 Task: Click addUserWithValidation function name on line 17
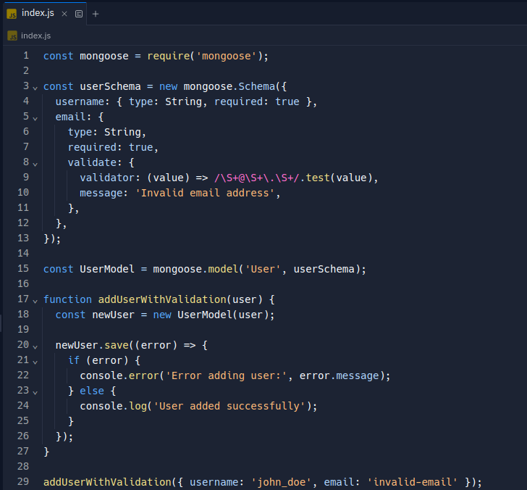pyautogui.click(x=162, y=299)
